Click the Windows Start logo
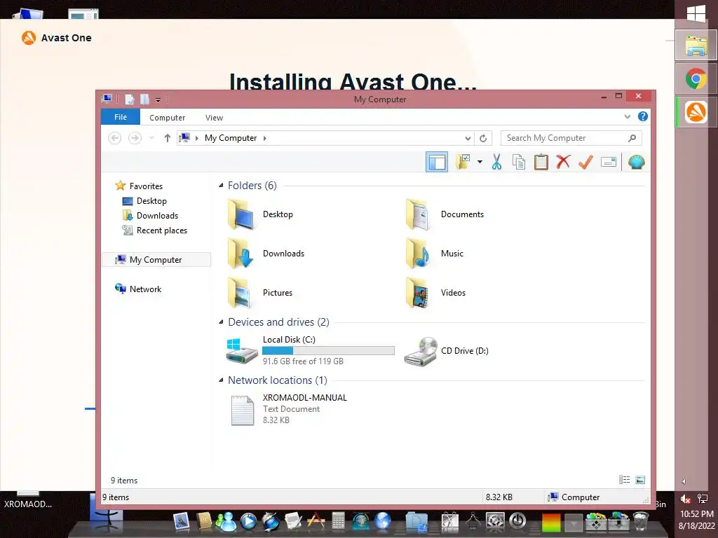Image resolution: width=718 pixels, height=538 pixels. [x=696, y=13]
